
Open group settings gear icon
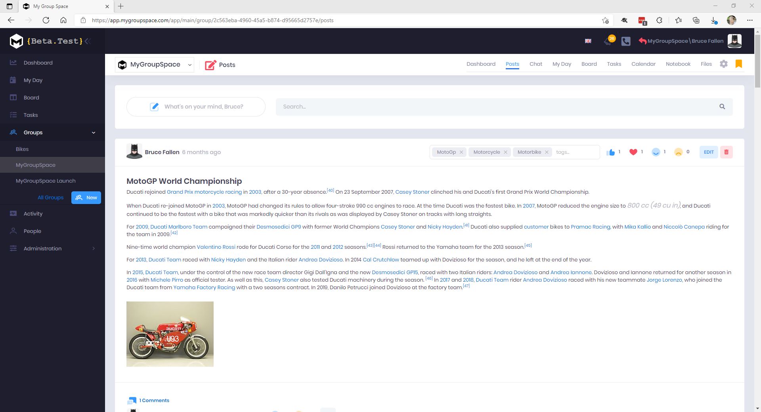pos(724,64)
